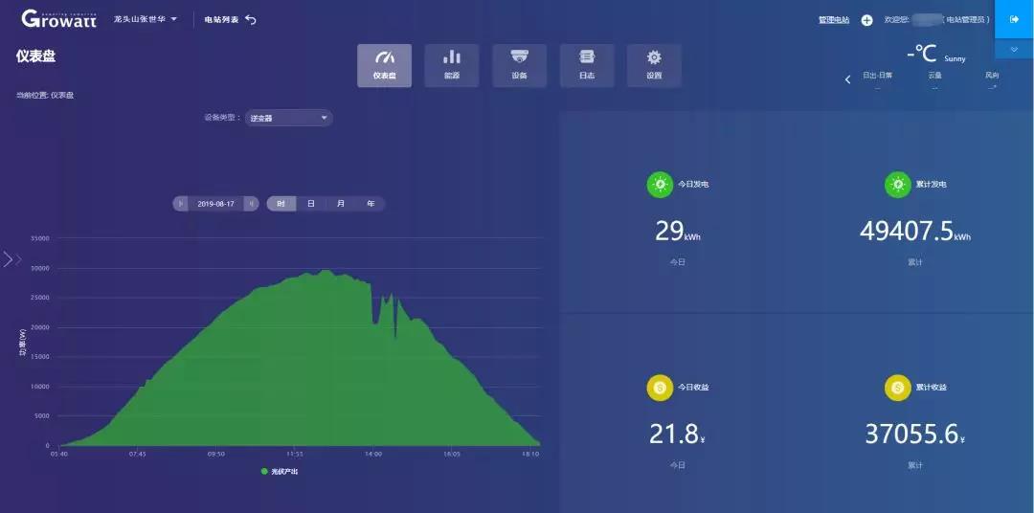
Task: Open the 能源 energy bar chart icon
Action: [452, 65]
